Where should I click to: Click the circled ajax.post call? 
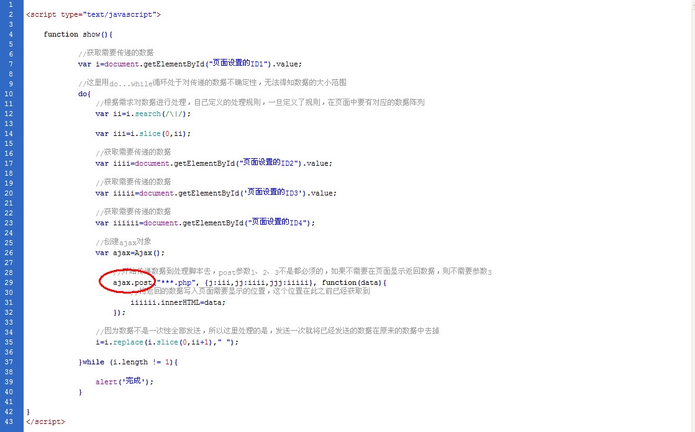tap(132, 283)
